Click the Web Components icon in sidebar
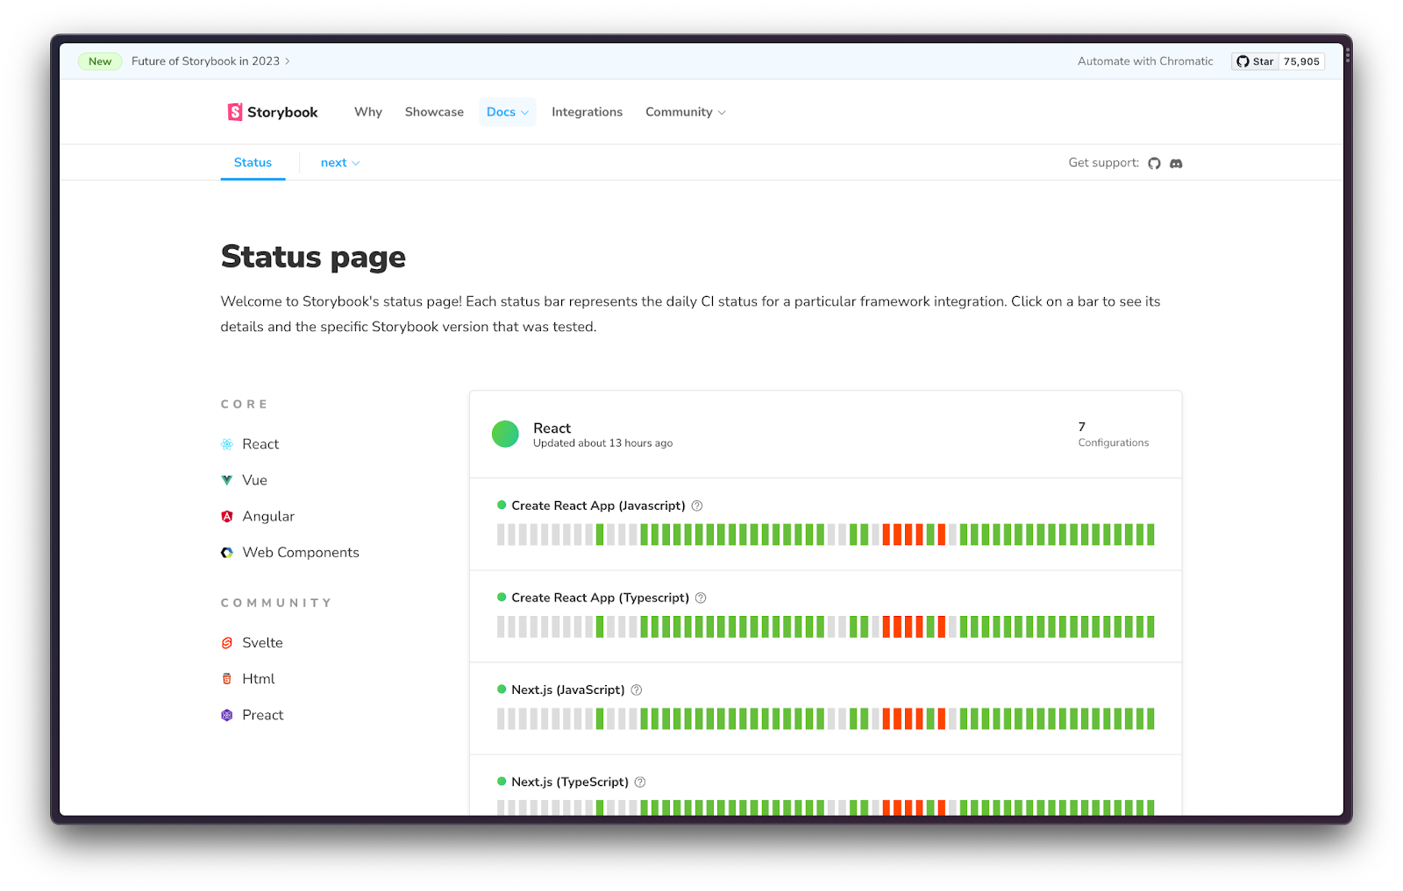Image resolution: width=1403 pixels, height=891 pixels. tap(227, 553)
